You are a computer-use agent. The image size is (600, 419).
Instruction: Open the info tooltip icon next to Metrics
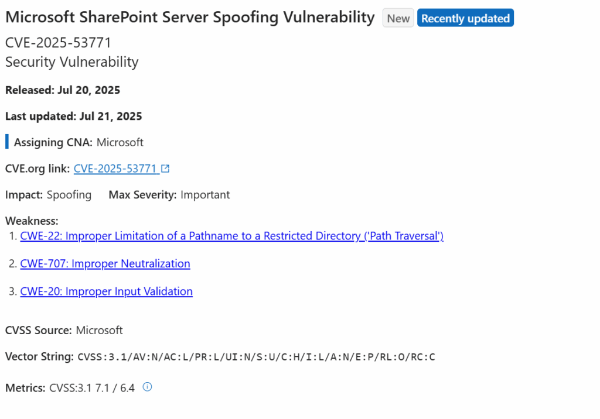click(147, 387)
